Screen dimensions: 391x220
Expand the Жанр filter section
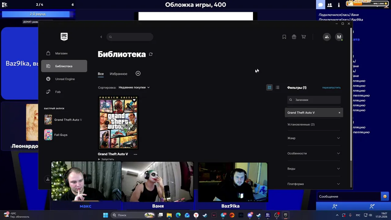(x=314, y=138)
